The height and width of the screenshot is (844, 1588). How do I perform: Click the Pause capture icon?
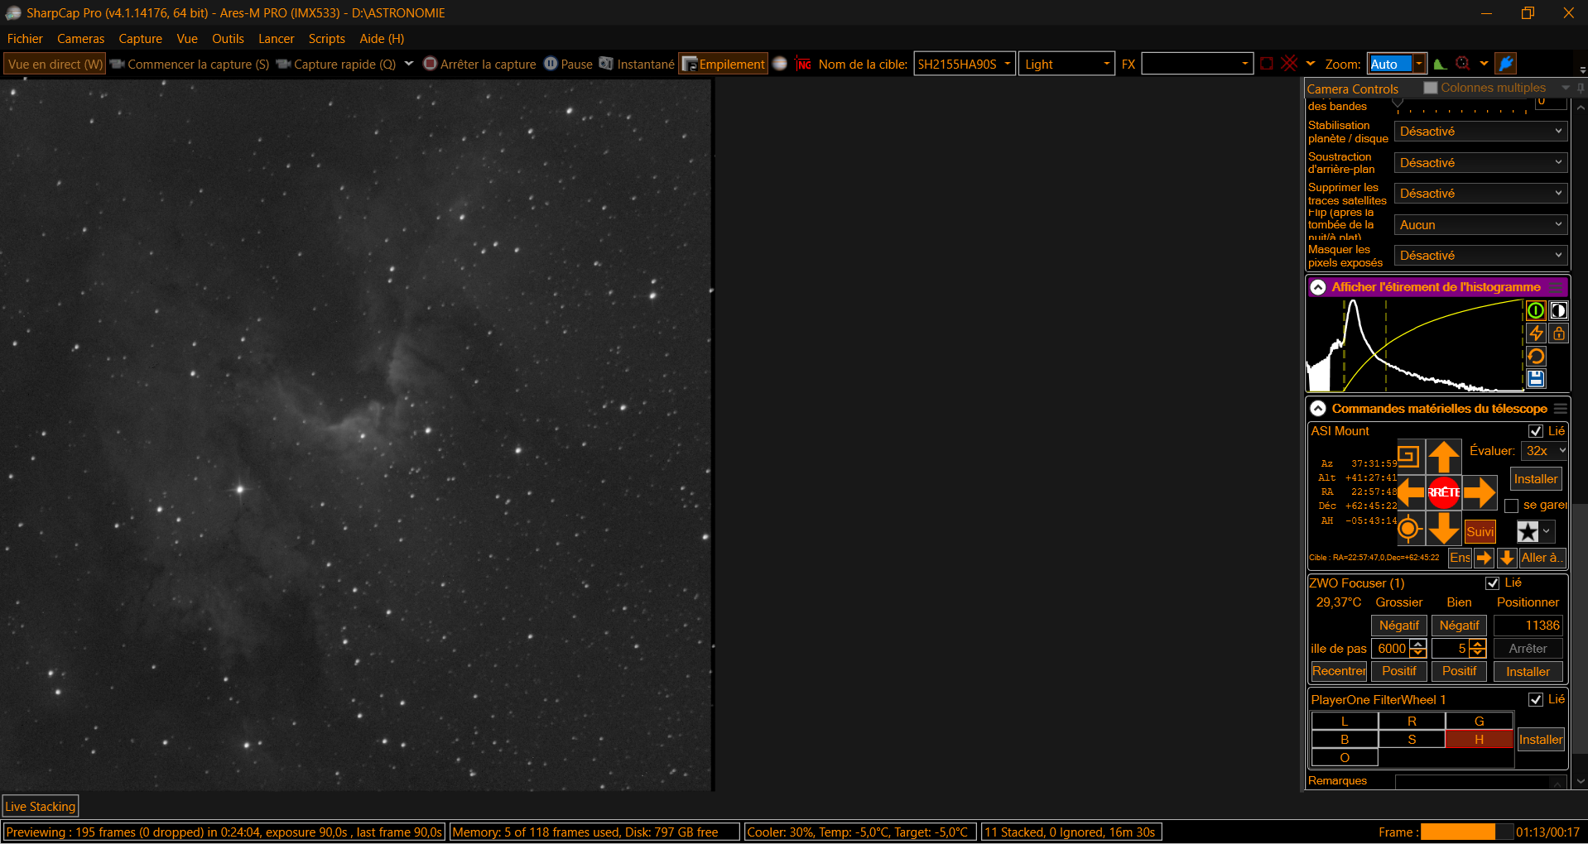pyautogui.click(x=551, y=64)
